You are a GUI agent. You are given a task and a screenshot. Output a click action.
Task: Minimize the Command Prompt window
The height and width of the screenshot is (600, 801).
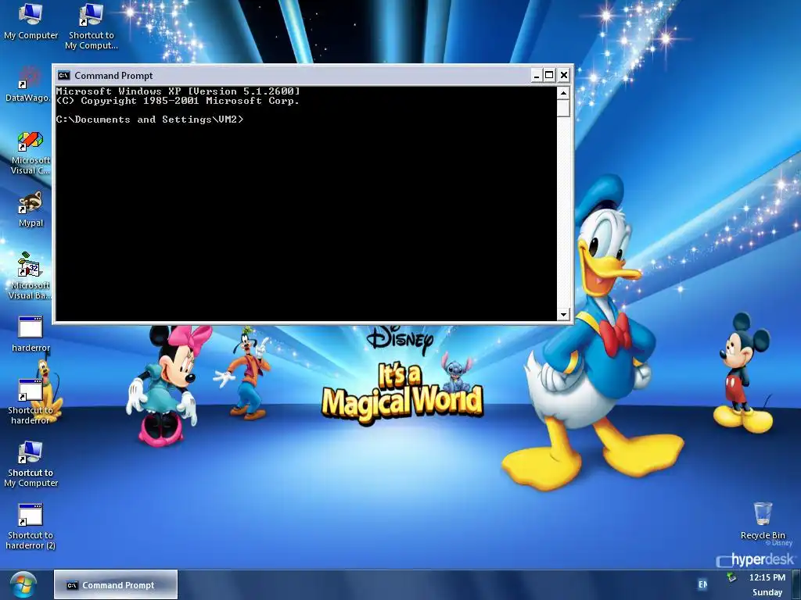point(537,76)
